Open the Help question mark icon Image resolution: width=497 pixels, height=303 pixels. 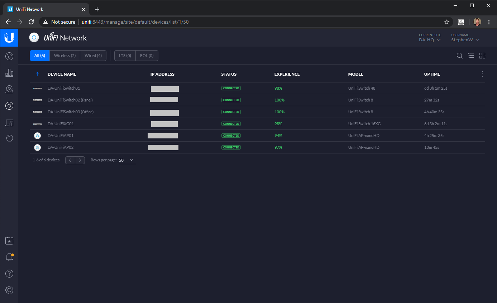(9, 274)
